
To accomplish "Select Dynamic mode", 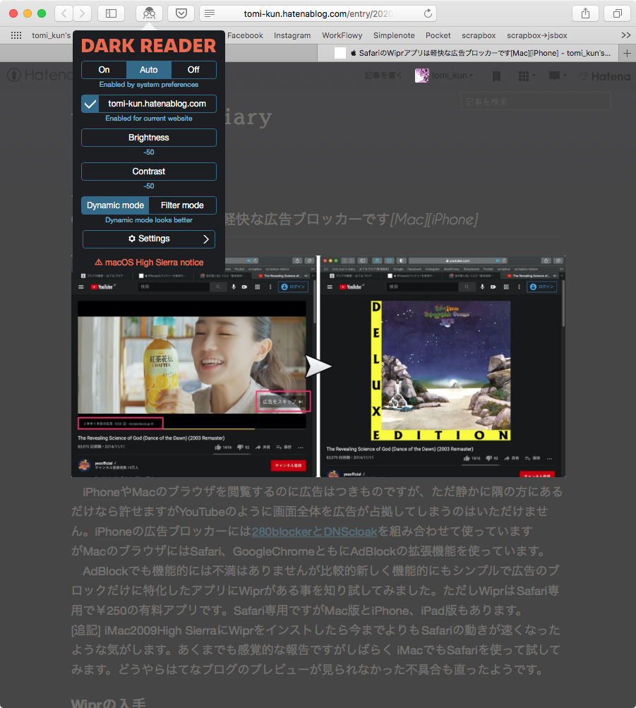I will [115, 205].
